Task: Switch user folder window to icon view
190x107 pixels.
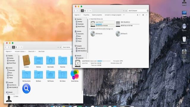Action: click(14, 47)
